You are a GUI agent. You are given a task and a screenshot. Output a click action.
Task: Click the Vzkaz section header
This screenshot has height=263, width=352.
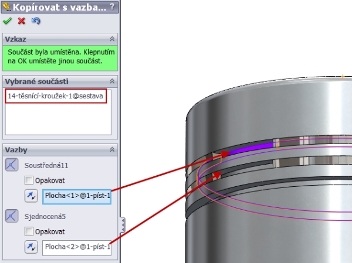(60, 39)
